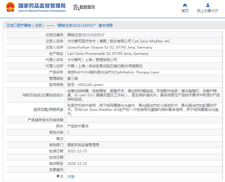Click the 其他内容 slash value
The height and width of the screenshot is (182, 225).
tap(68, 132)
